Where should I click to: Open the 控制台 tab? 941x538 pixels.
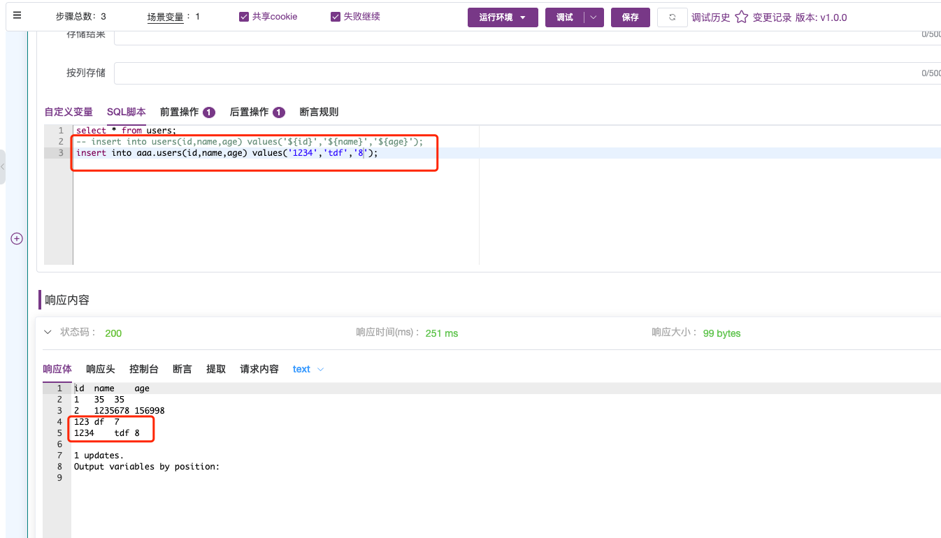click(143, 369)
